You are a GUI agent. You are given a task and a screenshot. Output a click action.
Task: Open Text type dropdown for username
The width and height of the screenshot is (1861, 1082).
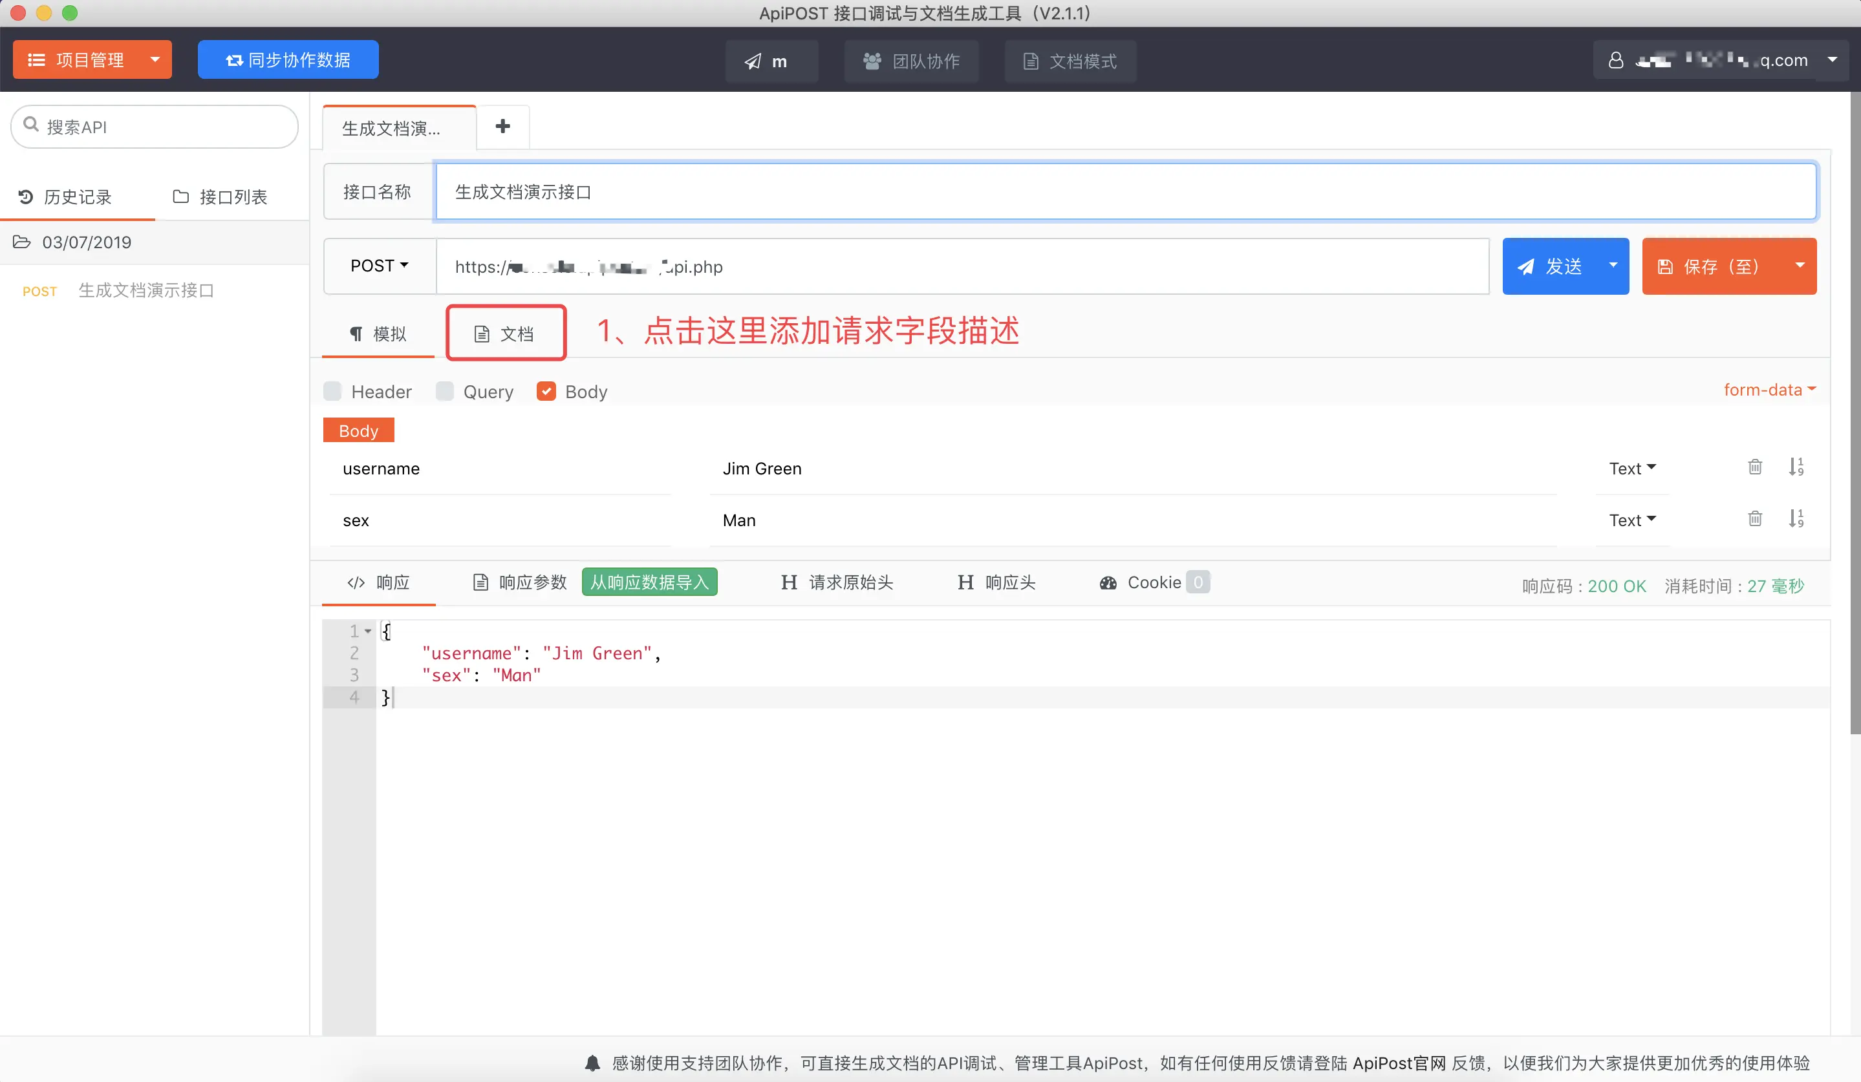[x=1632, y=469]
